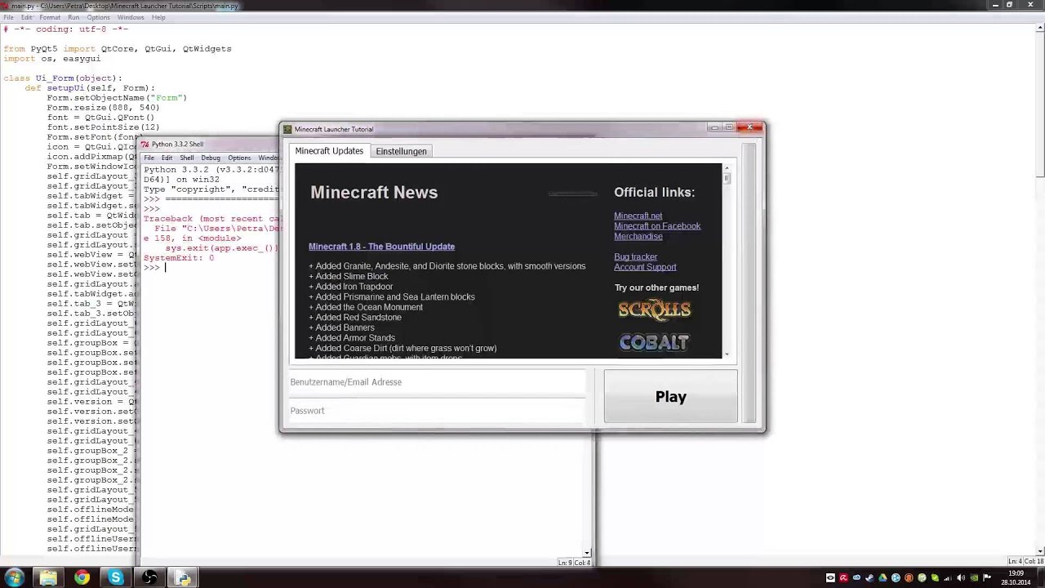Open Options menu in main.py editor
The width and height of the screenshot is (1045, 588).
coord(98,17)
